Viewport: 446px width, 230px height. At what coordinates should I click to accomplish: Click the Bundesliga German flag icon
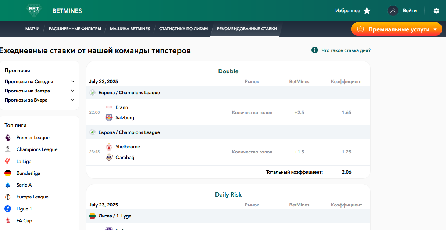tap(8, 173)
